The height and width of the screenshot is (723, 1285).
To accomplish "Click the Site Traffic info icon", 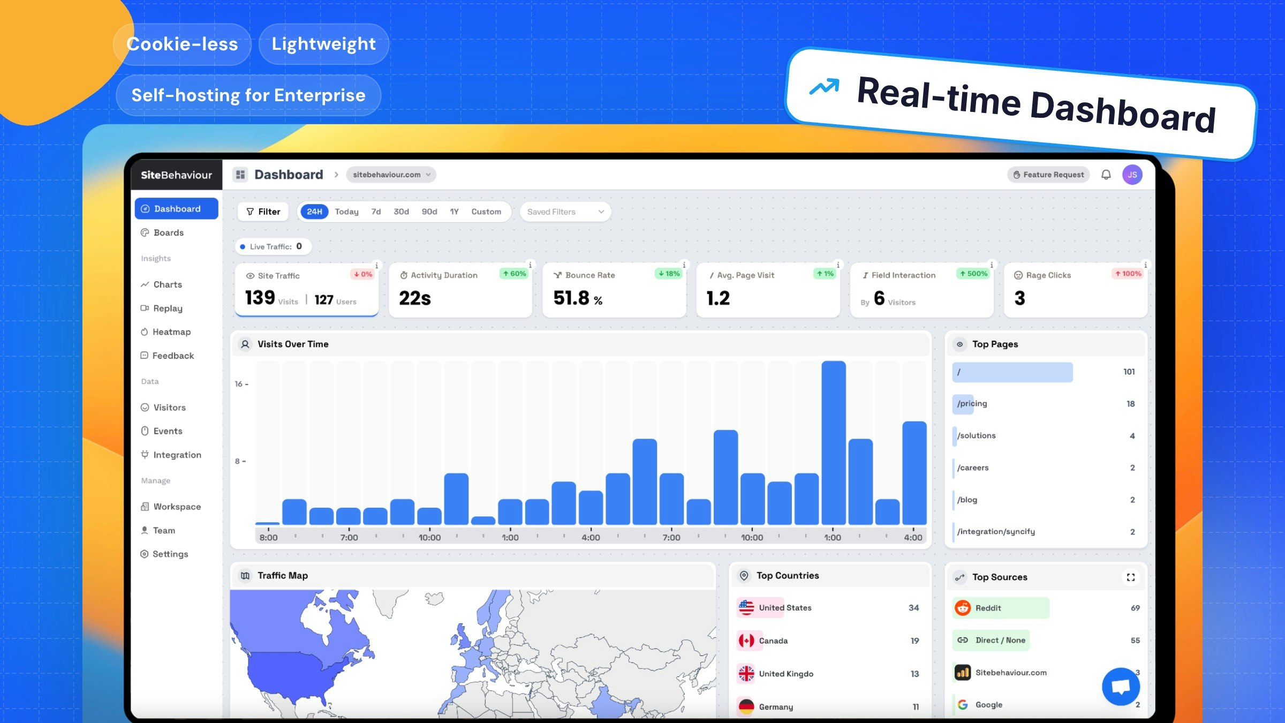I will (x=377, y=265).
